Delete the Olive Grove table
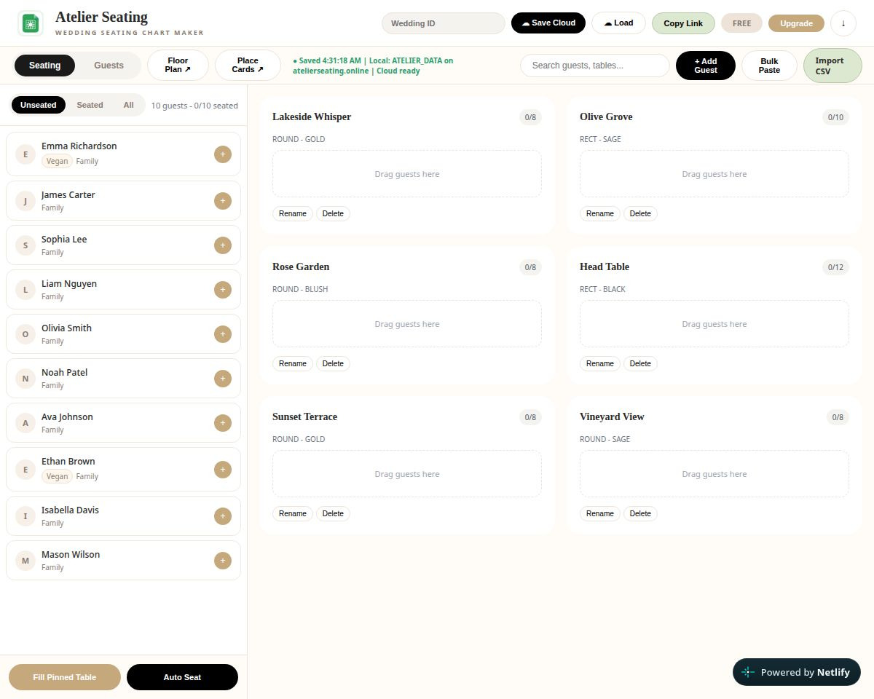Viewport: 874px width, 699px height. coord(640,213)
